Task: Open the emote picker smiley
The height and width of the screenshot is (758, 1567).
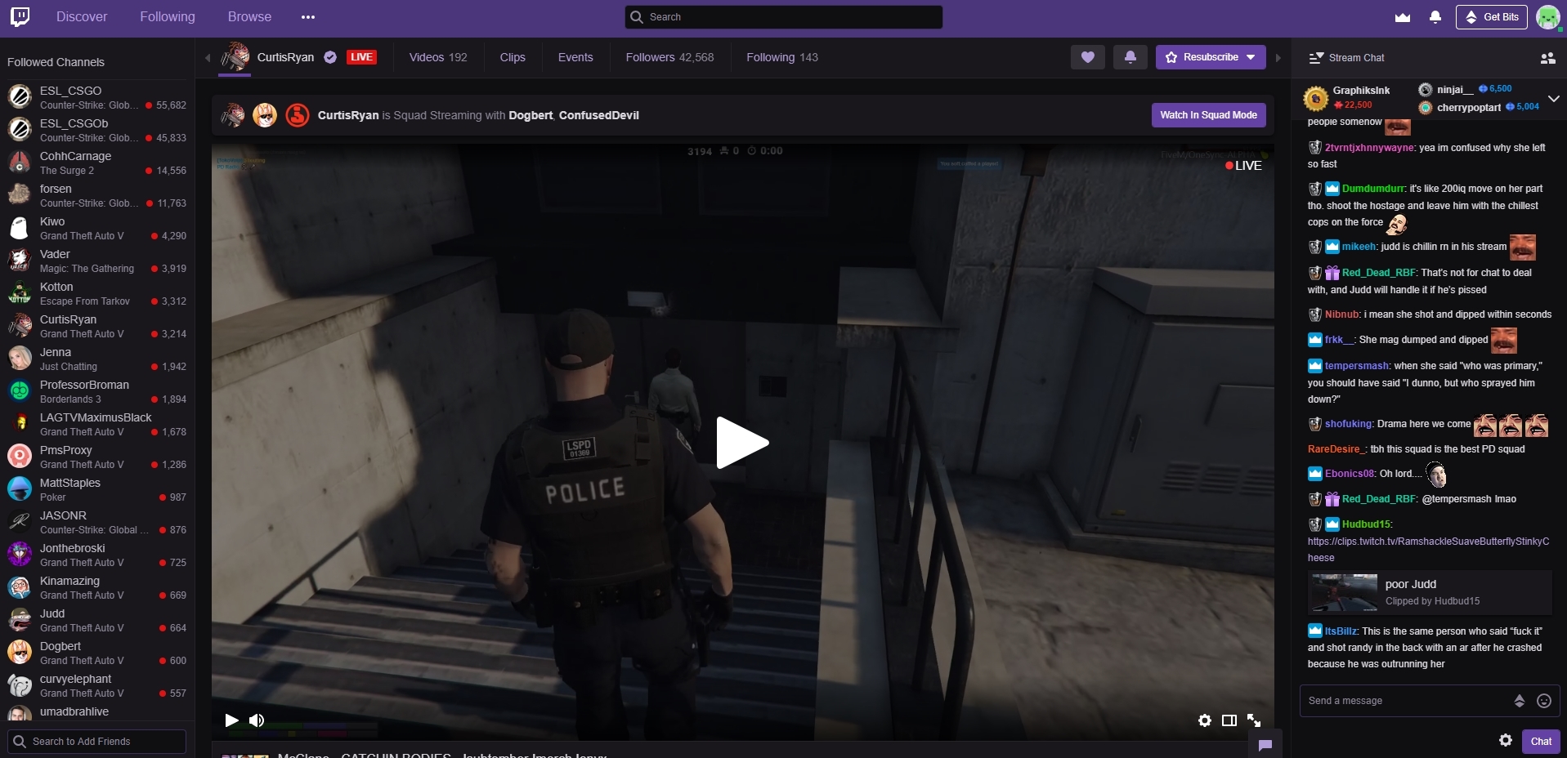Action: [x=1544, y=701]
